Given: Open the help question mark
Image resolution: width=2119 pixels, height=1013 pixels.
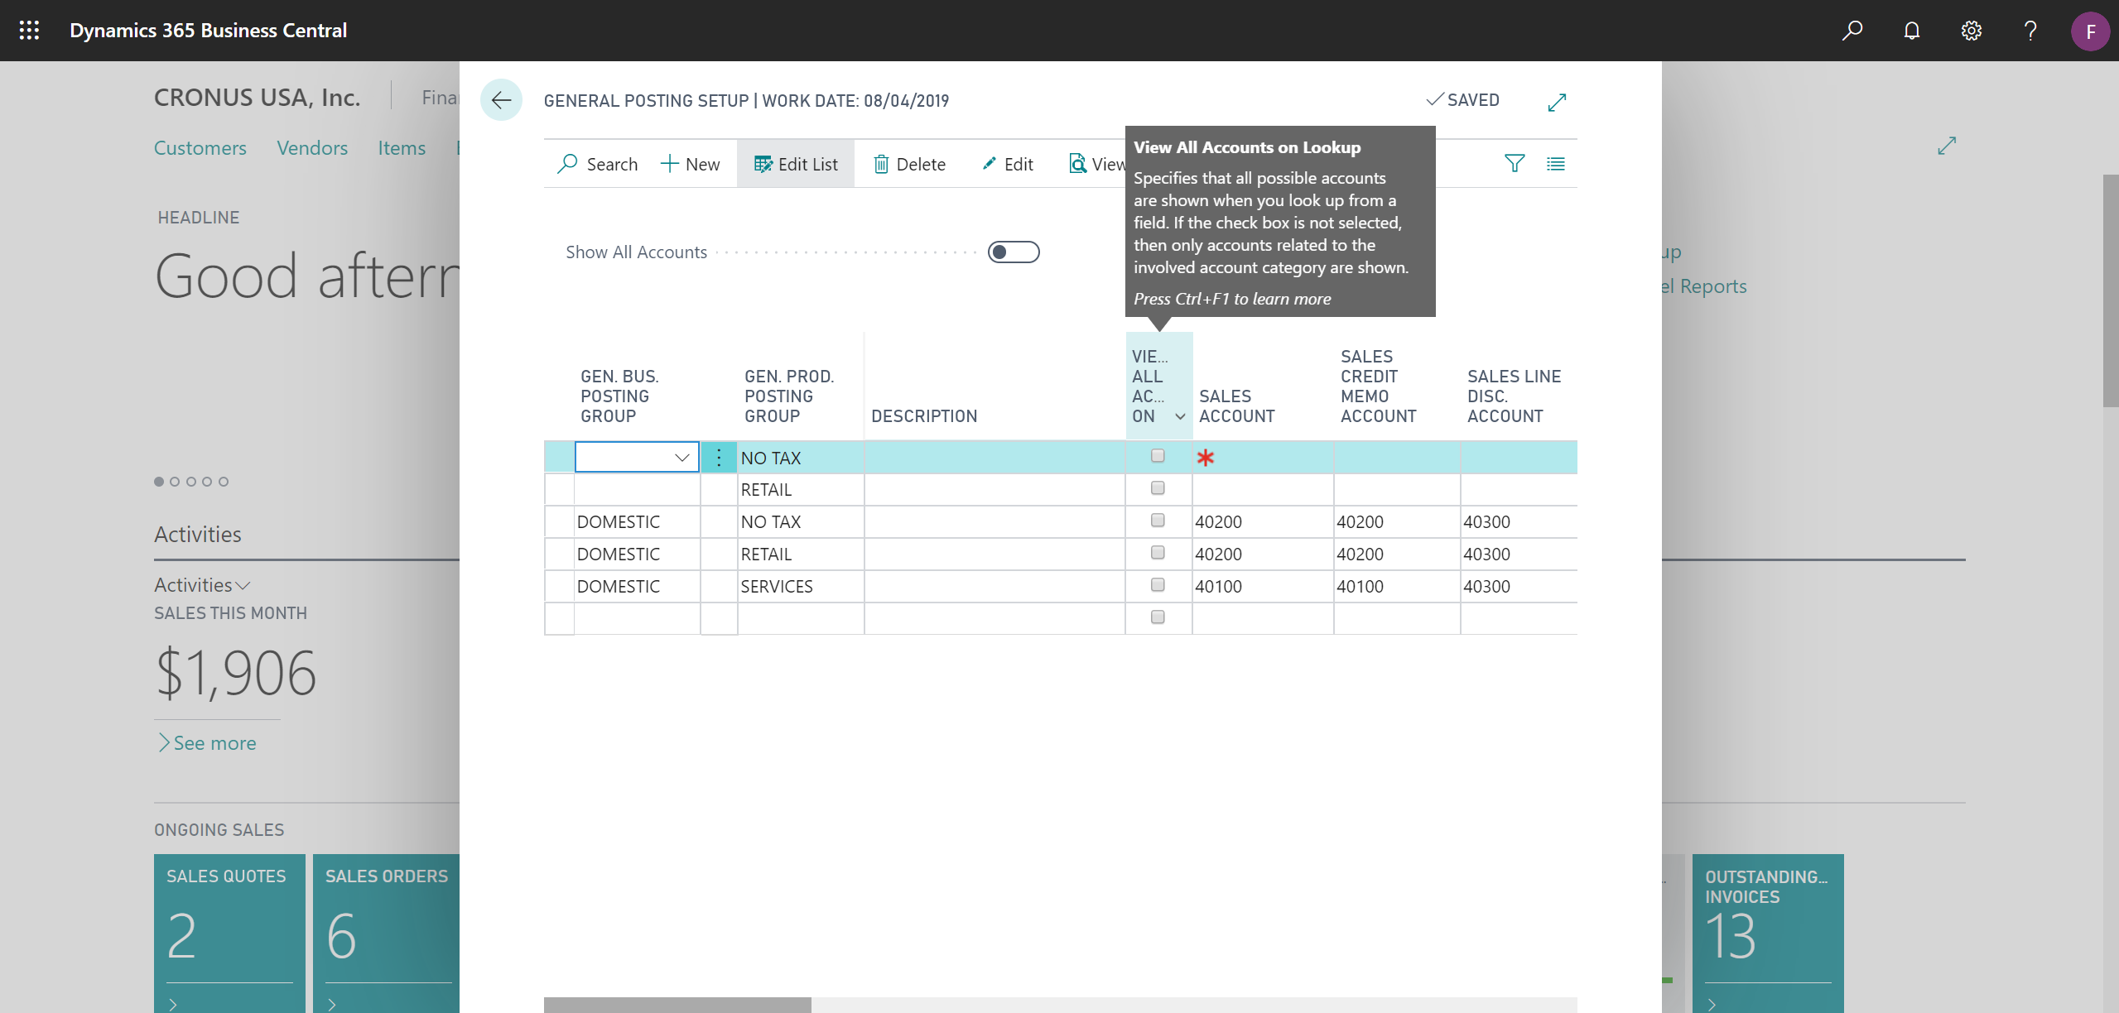Looking at the screenshot, I should click(x=2030, y=31).
